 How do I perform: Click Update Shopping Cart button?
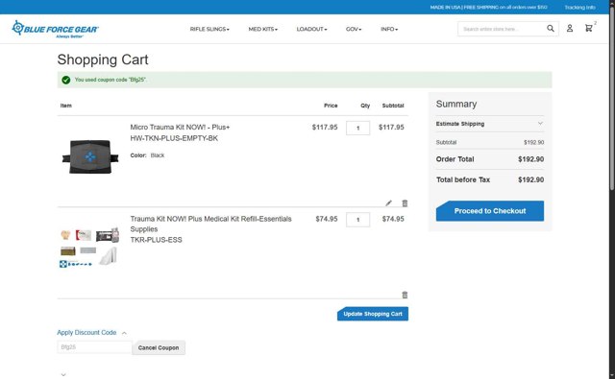coord(373,314)
